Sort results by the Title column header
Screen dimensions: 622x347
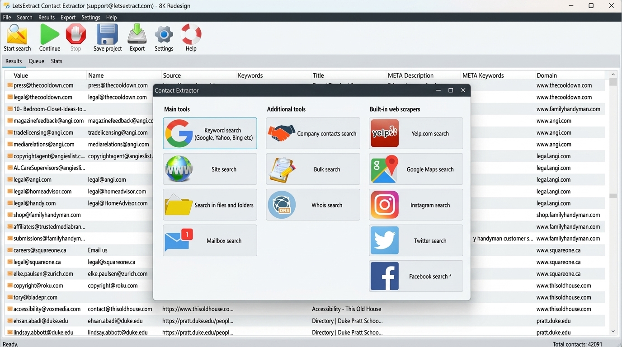[349, 75]
